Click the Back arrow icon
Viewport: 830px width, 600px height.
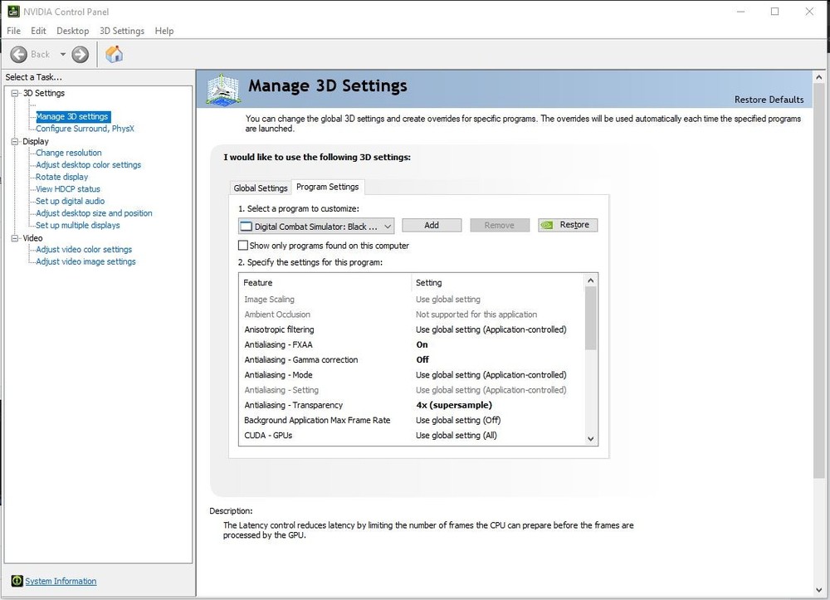18,55
